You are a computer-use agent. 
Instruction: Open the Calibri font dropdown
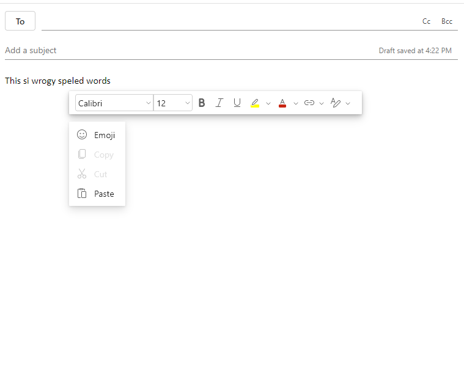tap(114, 103)
